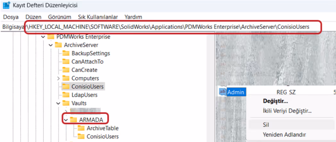Screen dimensions: 336x142
Task: Click the highlighted ConisioUsers folder icon under ArchiveServer
Action: (x=66, y=87)
